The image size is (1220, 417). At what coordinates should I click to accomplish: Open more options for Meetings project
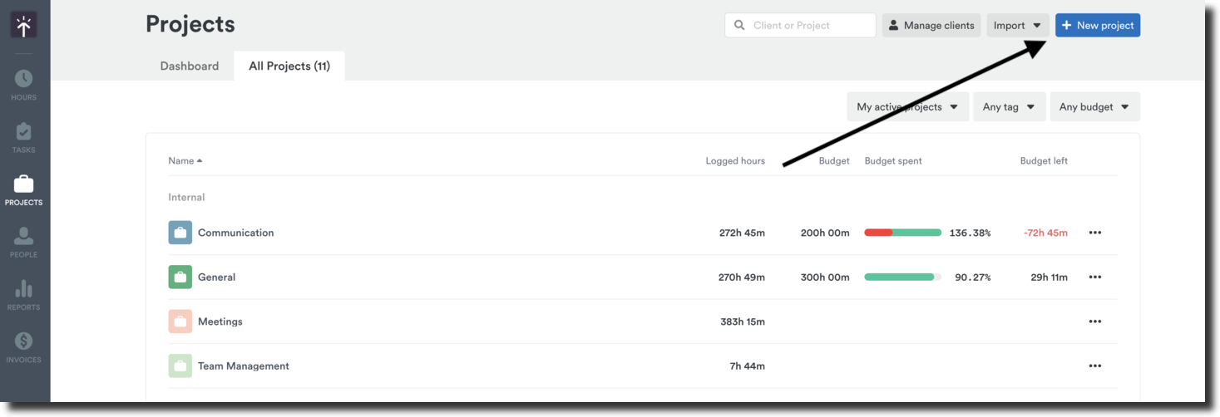pyautogui.click(x=1094, y=321)
